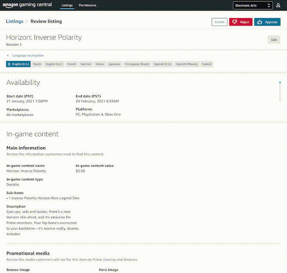Click the 'Horizon: Inverse Polarity' page title
287x273 pixels.
(44, 38)
